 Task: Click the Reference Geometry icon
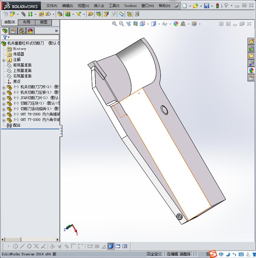click(x=79, y=14)
